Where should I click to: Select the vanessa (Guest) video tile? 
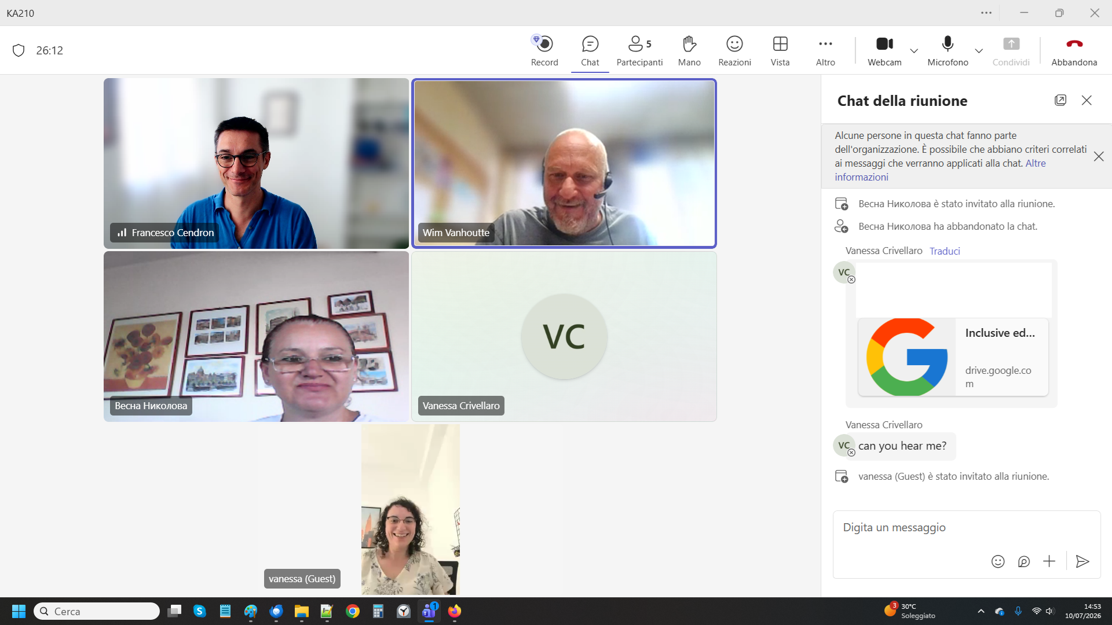tap(410, 509)
